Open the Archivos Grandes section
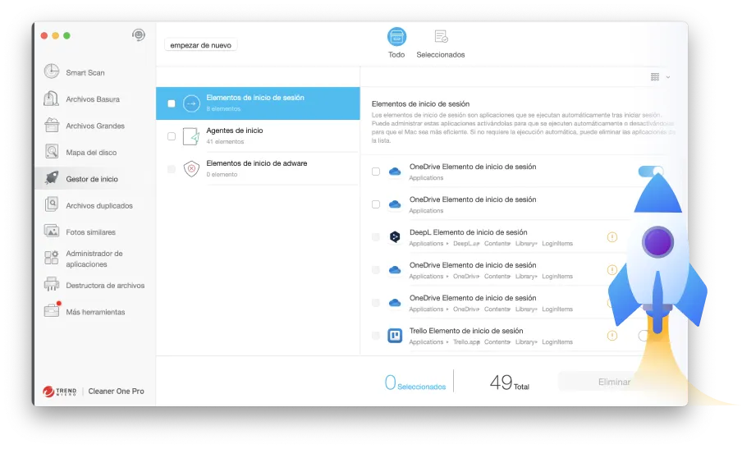 click(x=94, y=126)
